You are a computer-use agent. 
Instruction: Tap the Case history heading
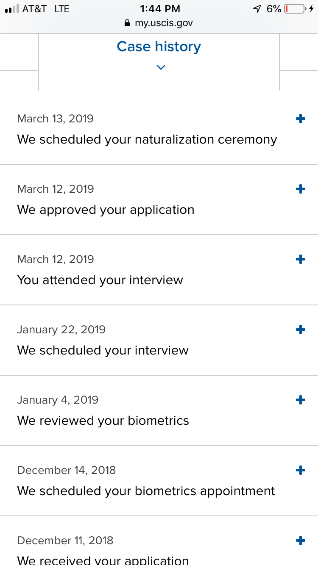(x=159, y=47)
